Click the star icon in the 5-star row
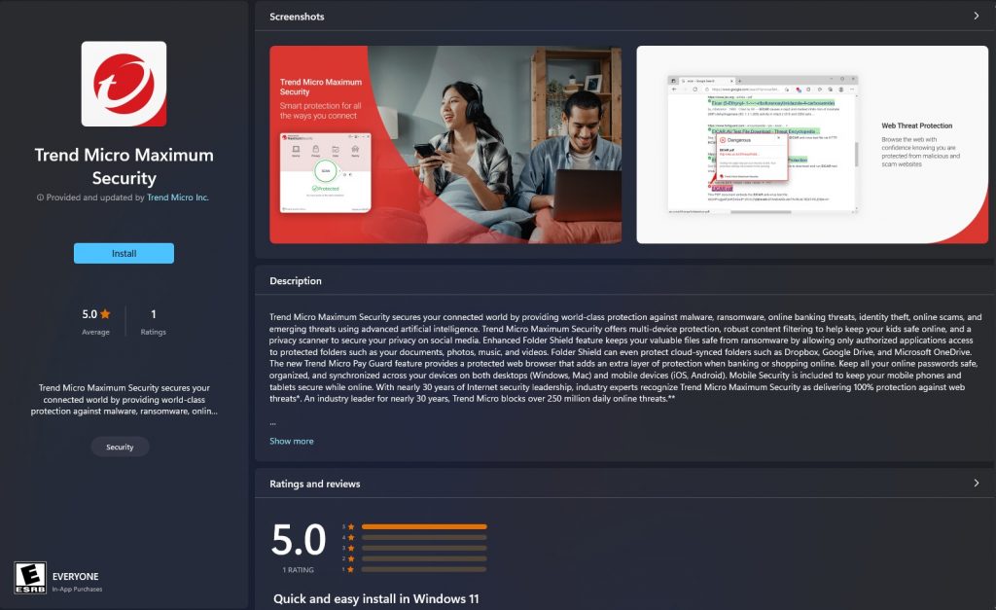This screenshot has width=996, height=610. pos(351,526)
